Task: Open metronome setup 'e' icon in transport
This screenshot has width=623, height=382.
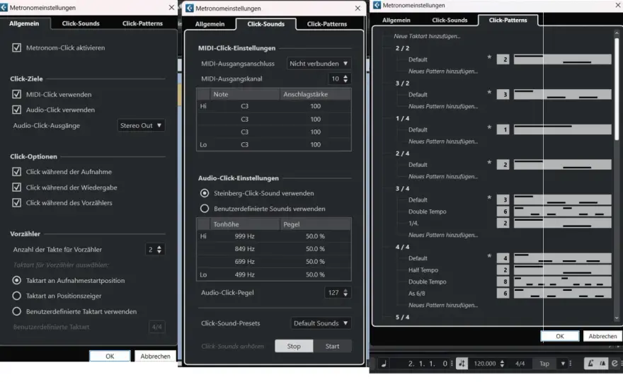Action: pyautogui.click(x=615, y=364)
